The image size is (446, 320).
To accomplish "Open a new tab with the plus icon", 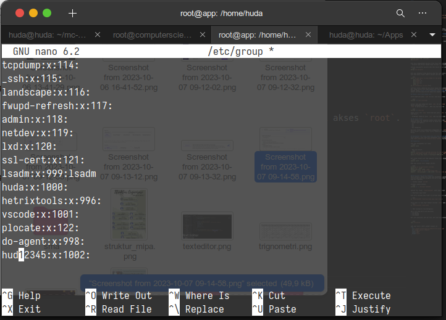I will click(72, 13).
